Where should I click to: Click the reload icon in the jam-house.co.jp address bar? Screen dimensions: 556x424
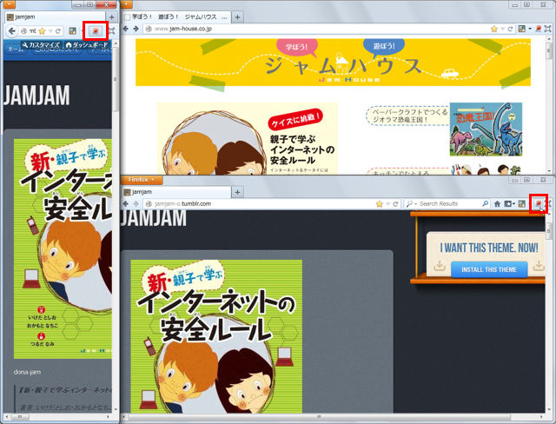click(x=510, y=29)
